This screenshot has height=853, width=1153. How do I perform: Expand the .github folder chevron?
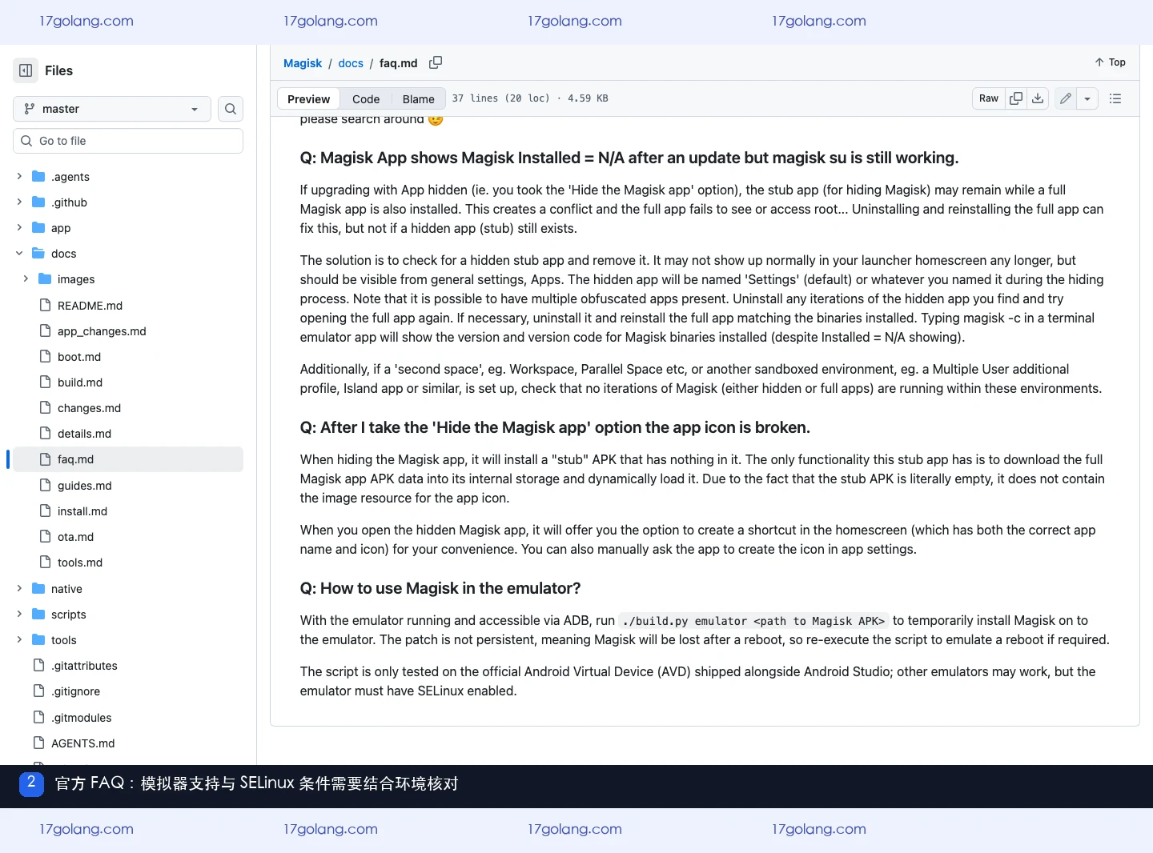[x=19, y=202]
